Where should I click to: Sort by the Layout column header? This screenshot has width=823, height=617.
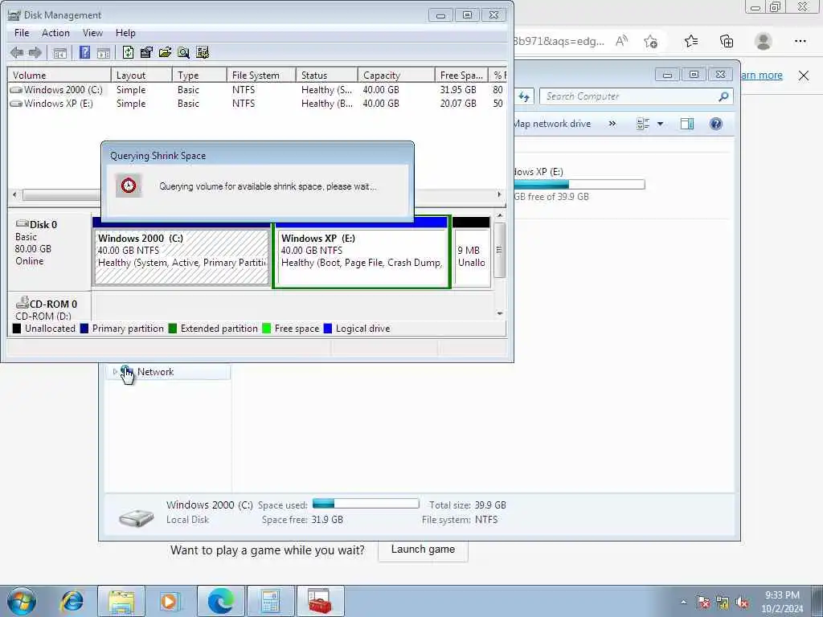141,75
